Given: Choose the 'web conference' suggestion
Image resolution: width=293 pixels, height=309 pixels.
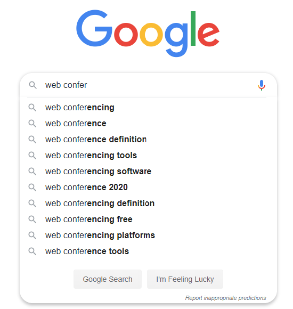Looking at the screenshot, I should click(x=148, y=124).
